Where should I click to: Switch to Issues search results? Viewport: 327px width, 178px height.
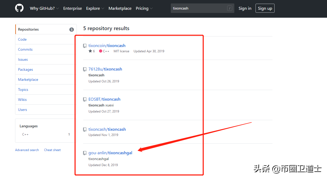pos(46,59)
